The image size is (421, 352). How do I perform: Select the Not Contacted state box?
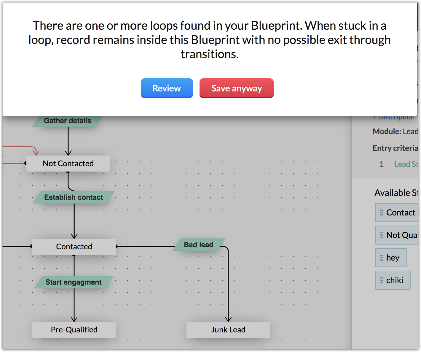pos(68,164)
